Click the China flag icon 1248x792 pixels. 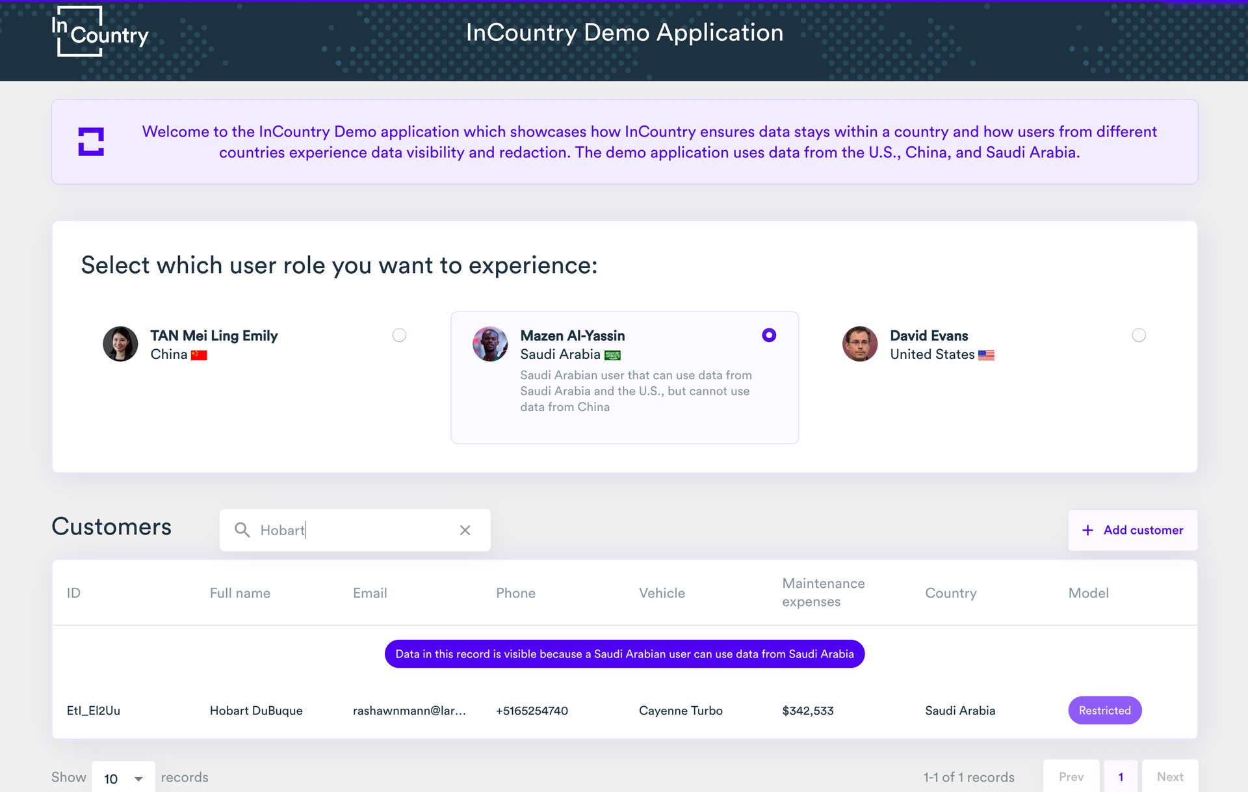pos(199,355)
